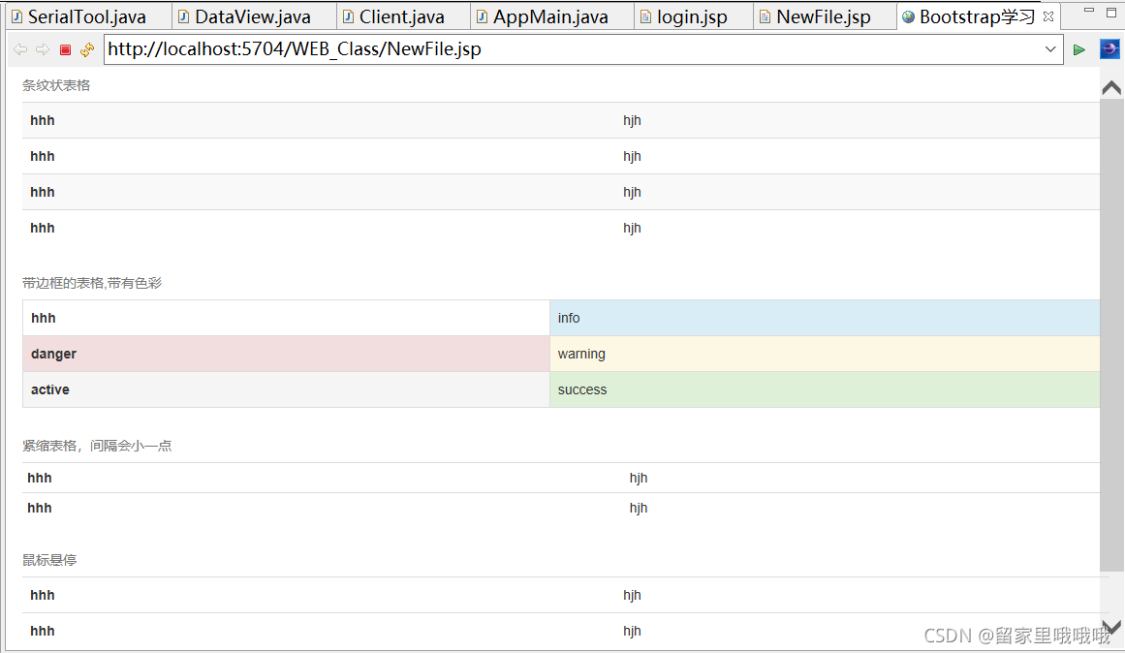The image size is (1125, 653).
Task: Click the gray active table cell
Action: [286, 389]
